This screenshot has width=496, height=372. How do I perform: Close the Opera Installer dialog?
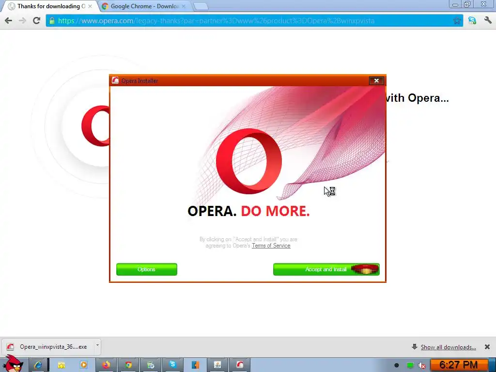(376, 81)
